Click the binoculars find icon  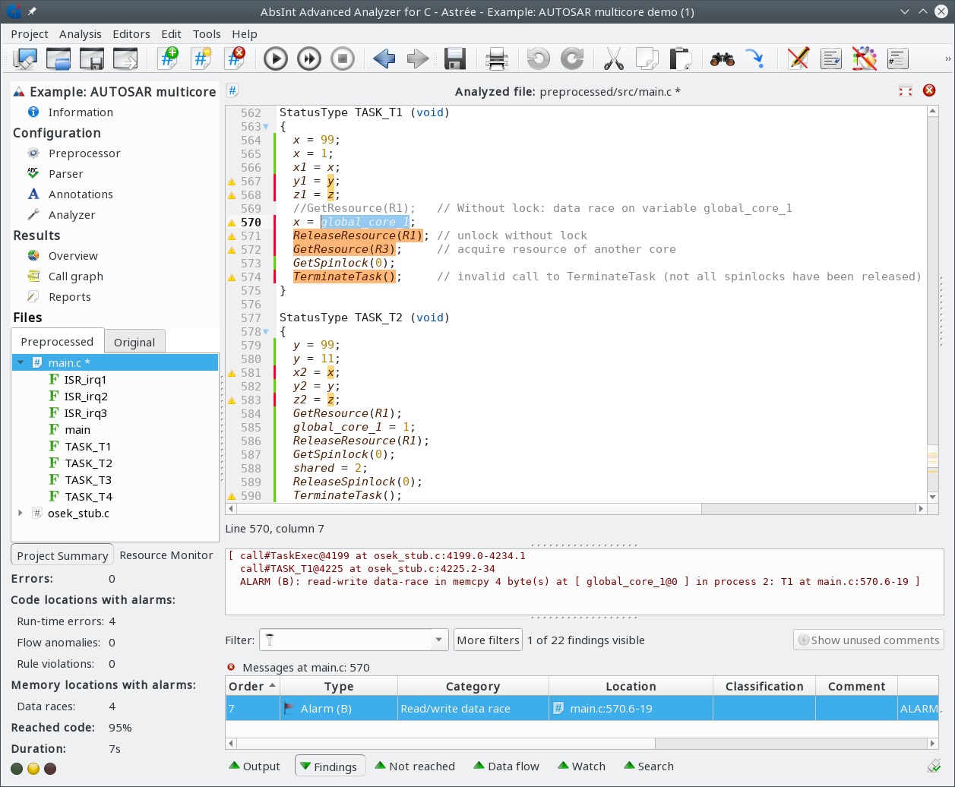722,58
